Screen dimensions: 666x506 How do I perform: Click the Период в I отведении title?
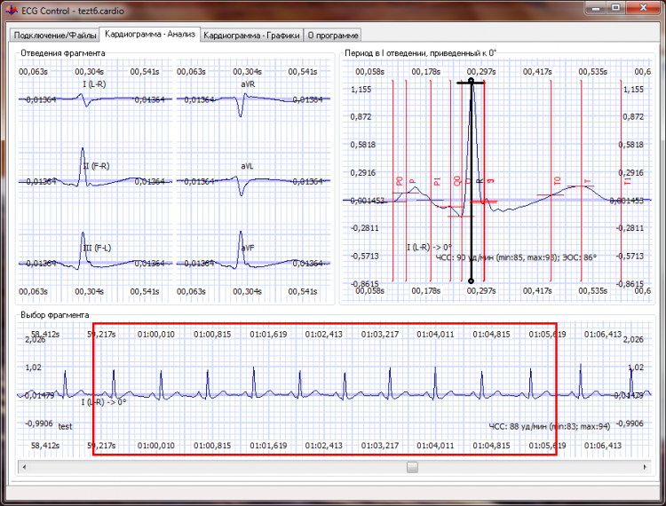(x=420, y=53)
